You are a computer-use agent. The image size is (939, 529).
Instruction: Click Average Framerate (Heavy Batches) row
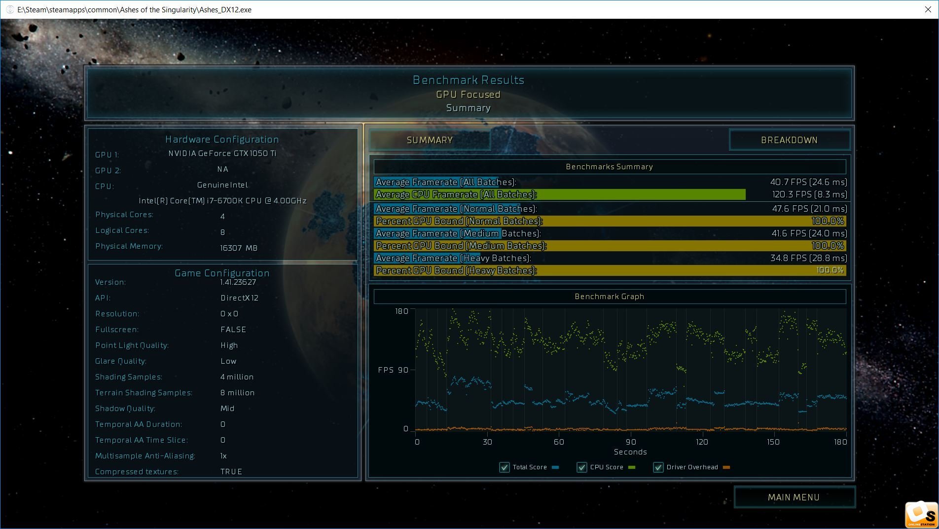(611, 258)
